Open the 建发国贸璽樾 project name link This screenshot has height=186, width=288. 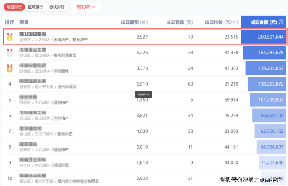[33, 34]
